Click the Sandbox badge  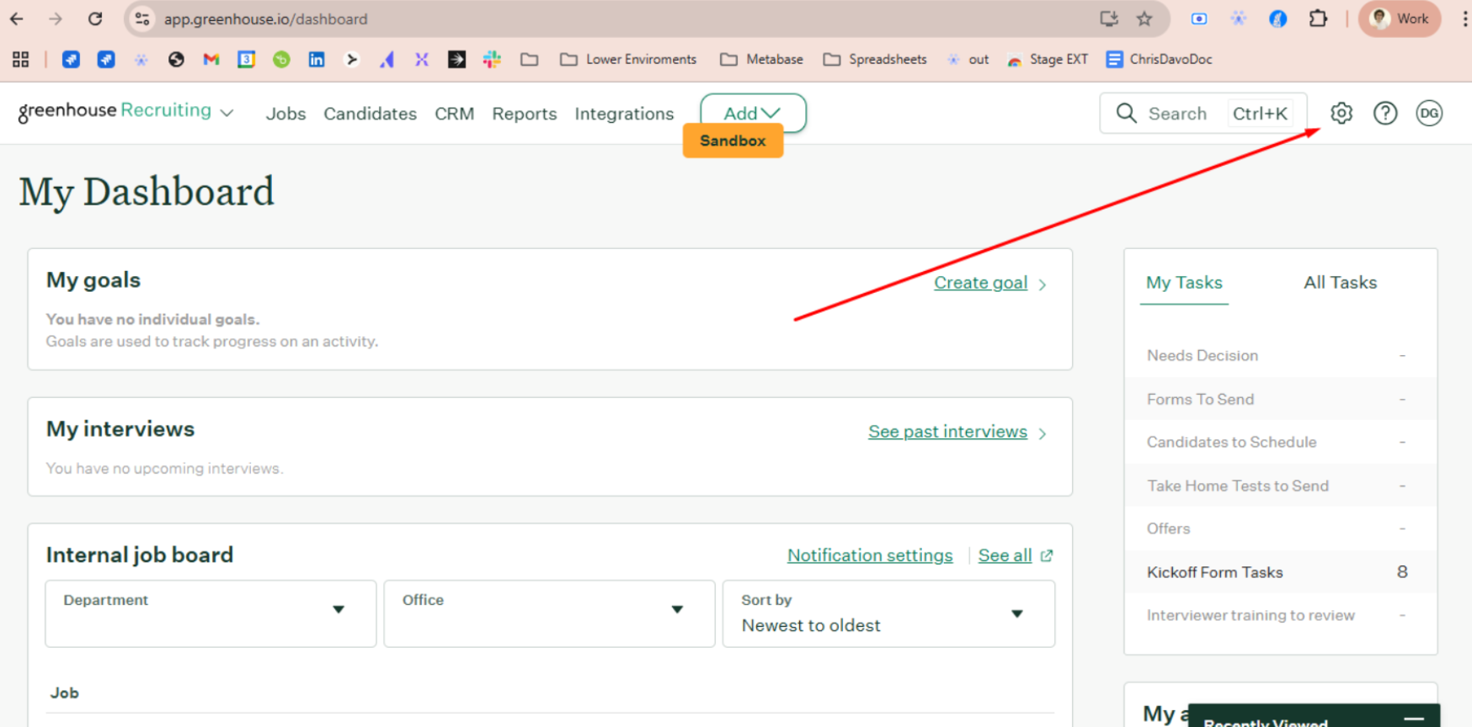click(x=733, y=141)
